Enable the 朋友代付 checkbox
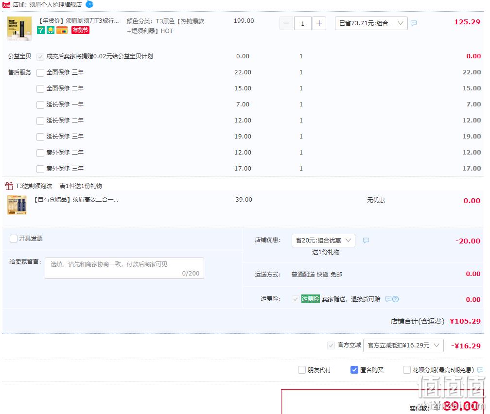This screenshot has height=414, width=490. click(301, 370)
